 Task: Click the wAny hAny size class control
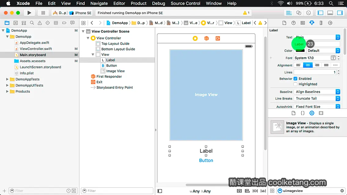point(200,191)
